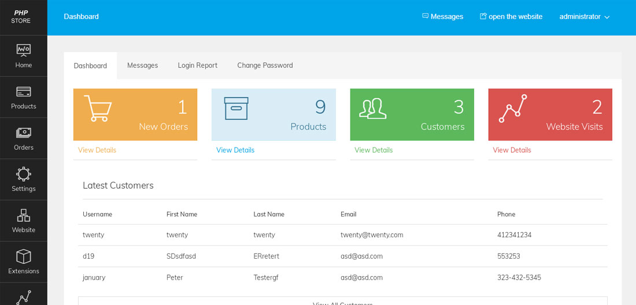Go to Orders in the sidebar
Image resolution: width=636 pixels, height=305 pixels.
coord(23,138)
